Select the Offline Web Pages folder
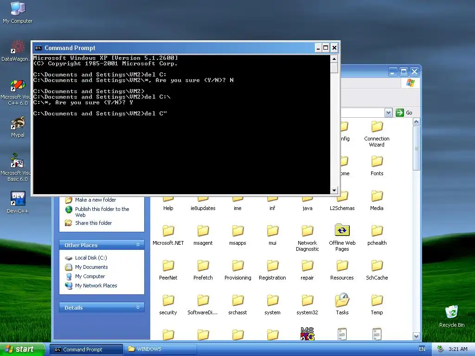The width and height of the screenshot is (475, 356). pos(342,238)
